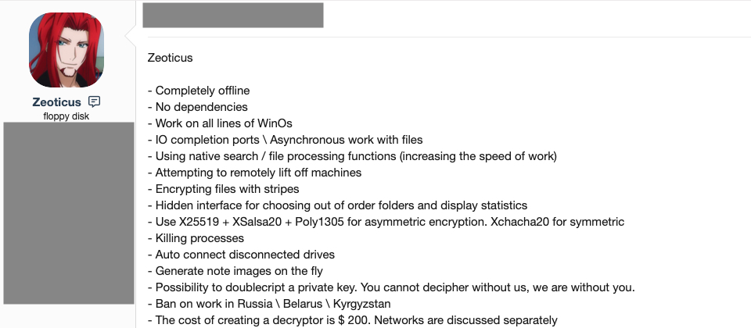Click the 'Use X25519 + XSalsa20' encryption line
This screenshot has height=328, width=751.
[x=386, y=221]
